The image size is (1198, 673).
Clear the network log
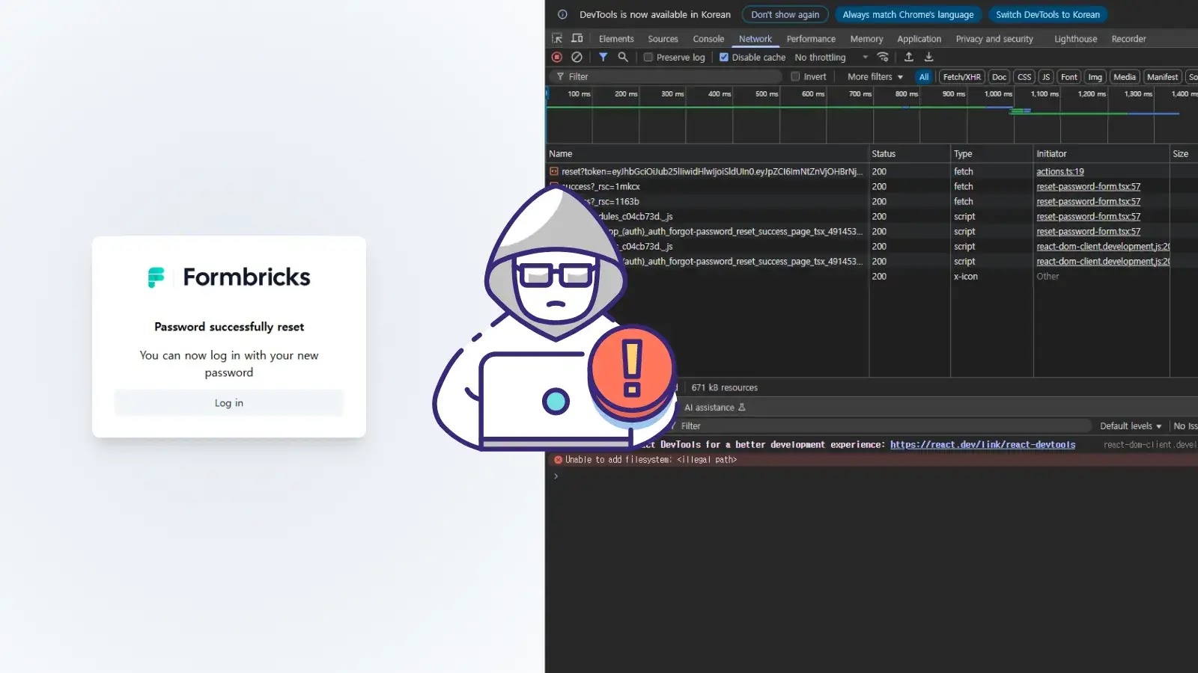577,57
